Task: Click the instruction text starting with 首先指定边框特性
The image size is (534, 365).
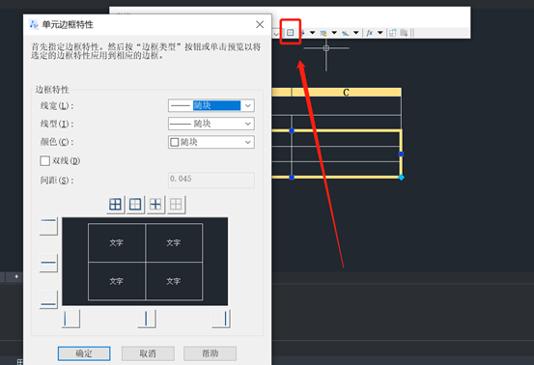Action: (146, 51)
